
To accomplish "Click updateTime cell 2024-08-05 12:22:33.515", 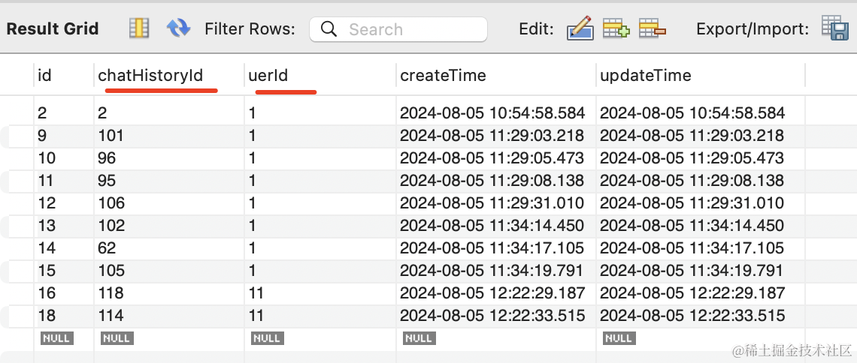I will pos(692,316).
